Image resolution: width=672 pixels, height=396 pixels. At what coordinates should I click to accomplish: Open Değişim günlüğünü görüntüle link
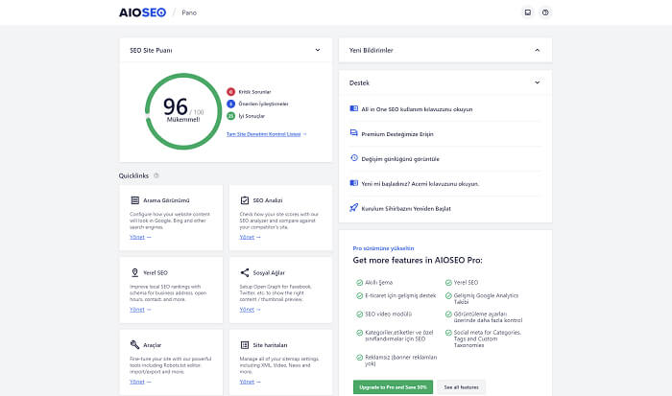tap(400, 159)
